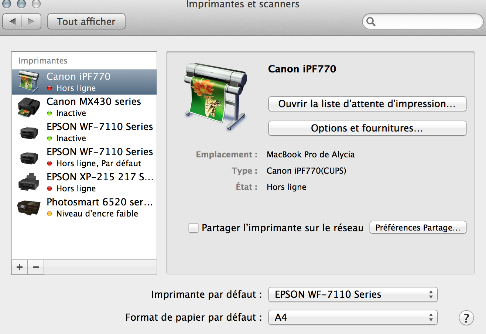Select the inactive EPSON WF-7110 Series entry
This screenshot has height=334, width=486.
click(x=100, y=132)
